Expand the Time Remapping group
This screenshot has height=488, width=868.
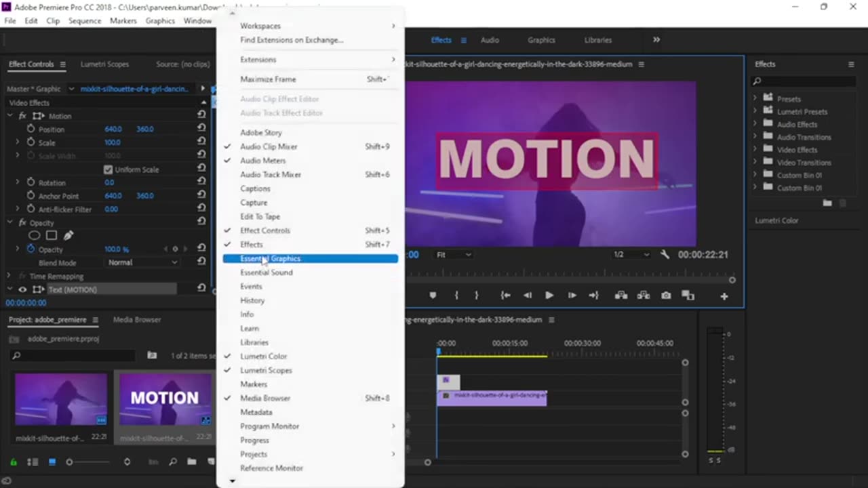click(x=9, y=276)
